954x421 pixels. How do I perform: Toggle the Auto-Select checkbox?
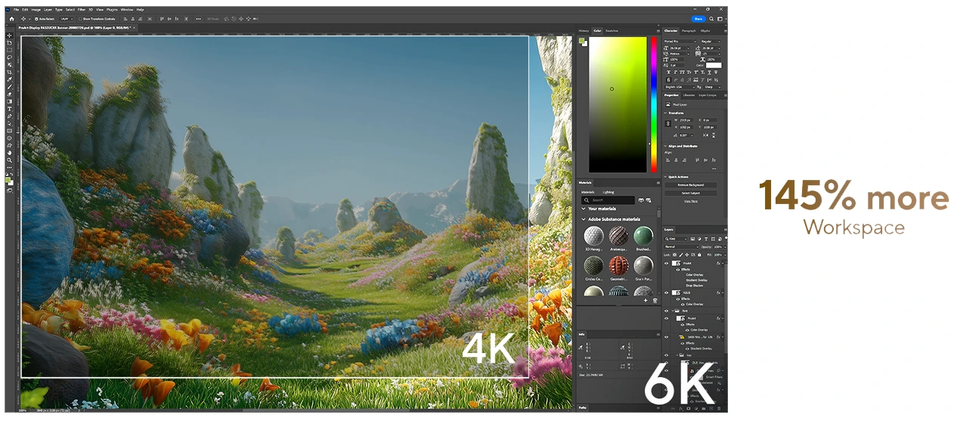point(36,18)
